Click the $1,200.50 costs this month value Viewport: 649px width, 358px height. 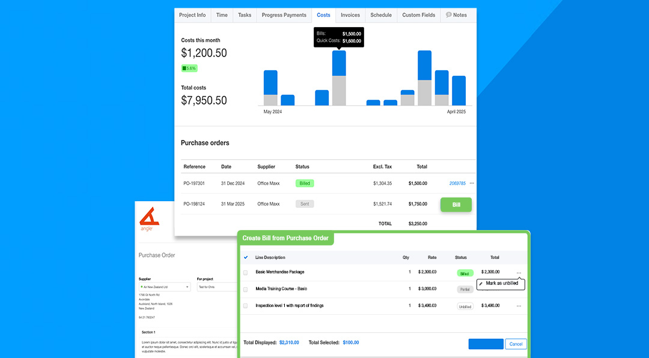[x=204, y=53]
